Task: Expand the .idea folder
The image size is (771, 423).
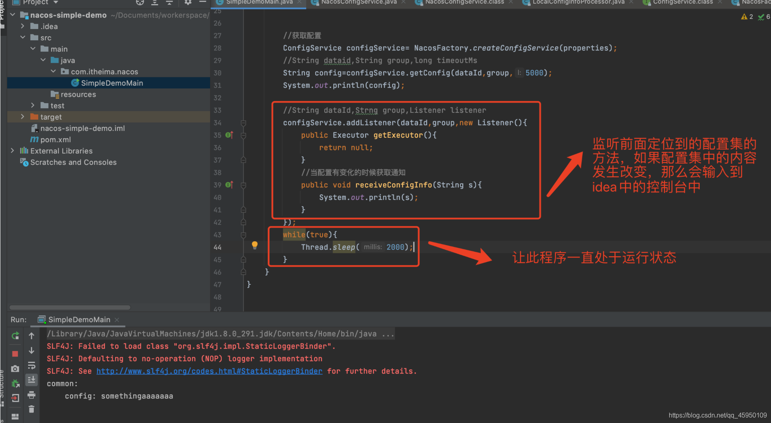Action: pos(23,26)
